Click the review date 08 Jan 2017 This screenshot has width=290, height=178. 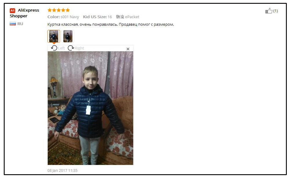[62, 170]
